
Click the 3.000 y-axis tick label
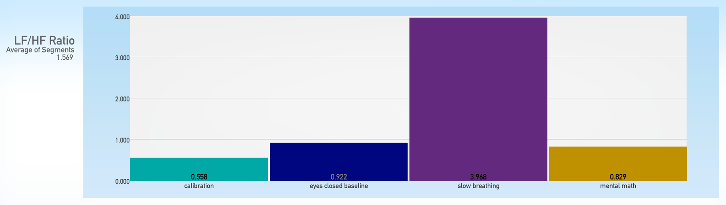click(x=122, y=58)
